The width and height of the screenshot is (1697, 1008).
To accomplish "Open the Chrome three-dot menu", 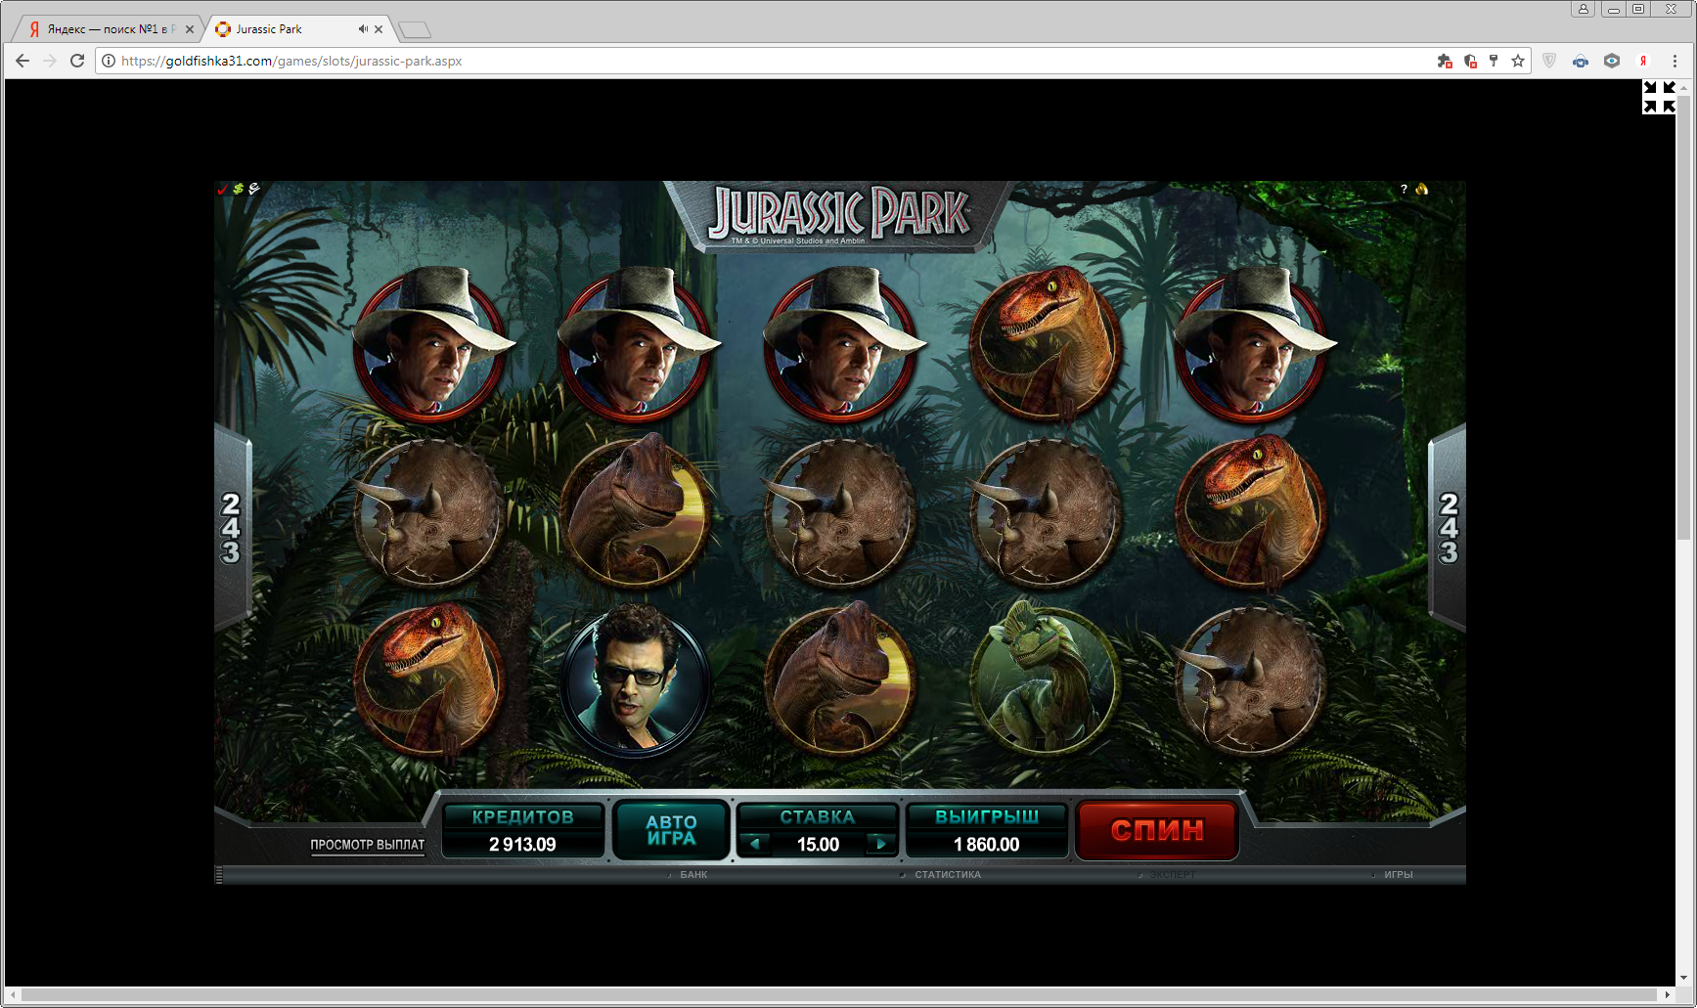I will point(1675,61).
